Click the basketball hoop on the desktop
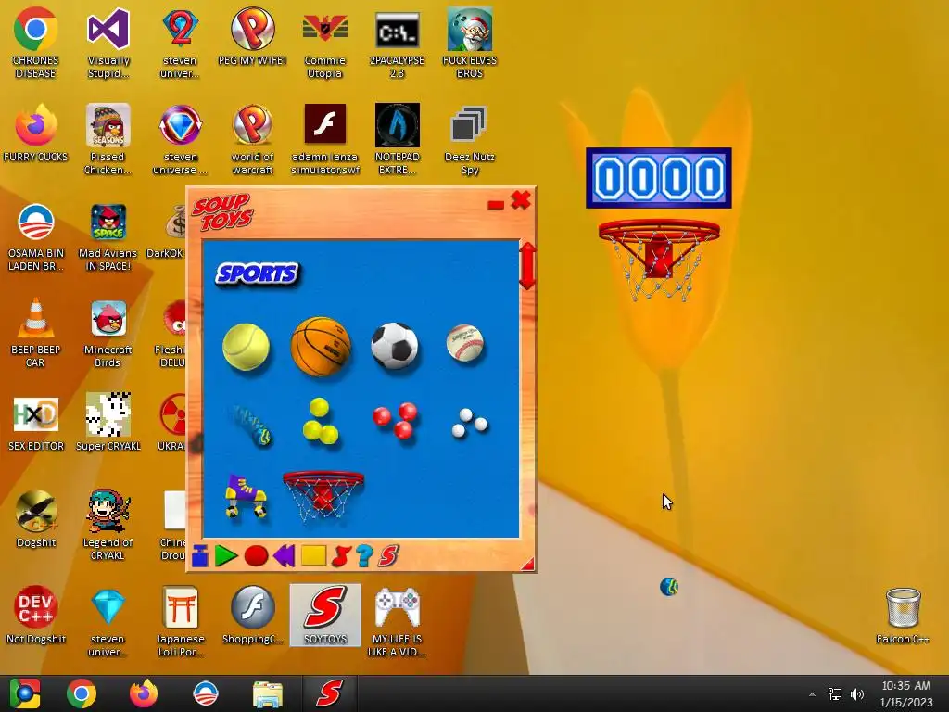This screenshot has width=949, height=712. [x=659, y=259]
